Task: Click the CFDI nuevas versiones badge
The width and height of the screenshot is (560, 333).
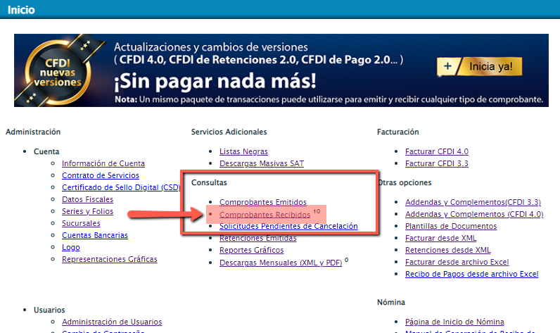Action: [58, 73]
